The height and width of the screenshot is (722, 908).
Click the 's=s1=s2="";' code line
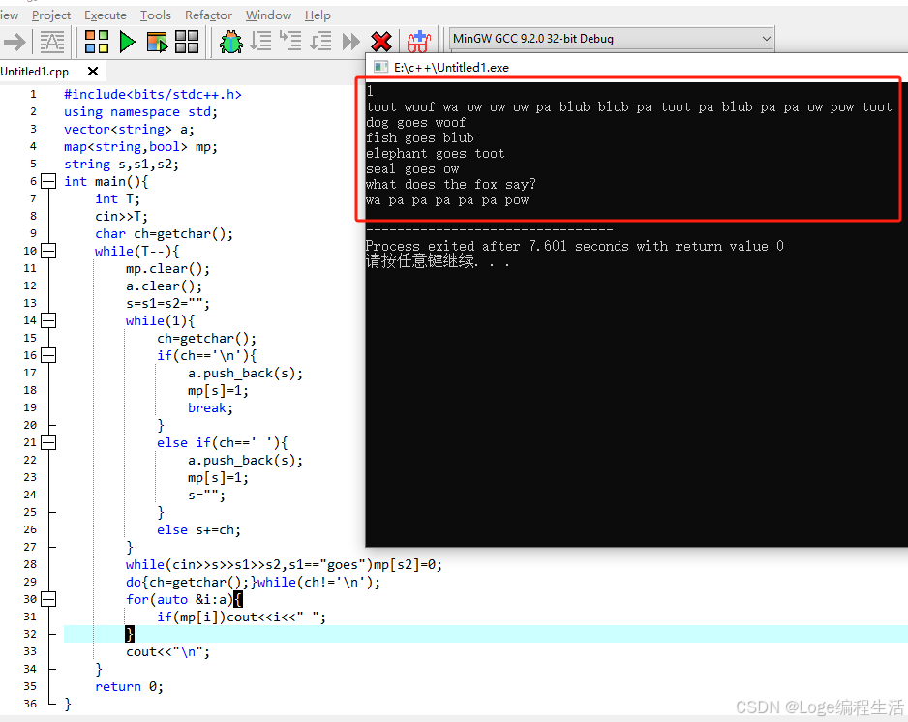click(x=167, y=303)
